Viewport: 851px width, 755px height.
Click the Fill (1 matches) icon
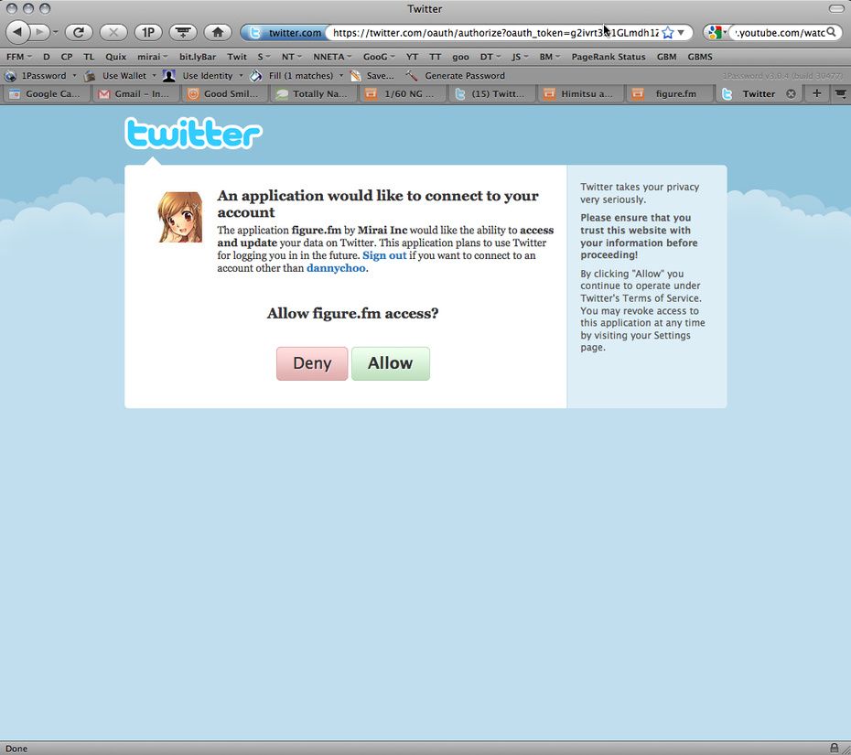(x=255, y=75)
